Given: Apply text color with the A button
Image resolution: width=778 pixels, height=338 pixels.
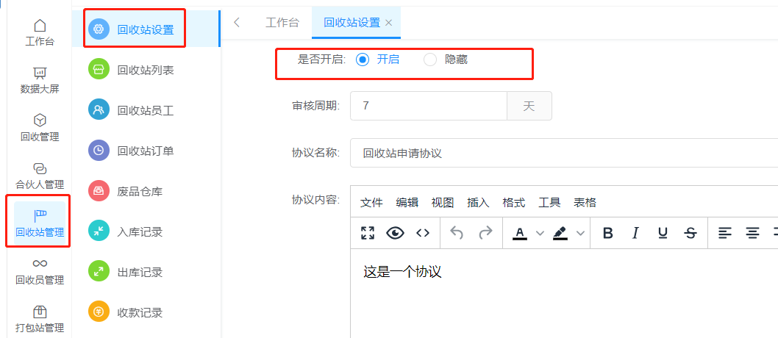Looking at the screenshot, I should click(519, 233).
